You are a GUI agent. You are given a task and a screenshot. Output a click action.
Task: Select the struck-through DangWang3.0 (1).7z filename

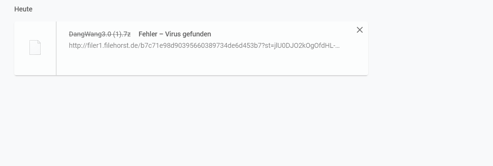click(100, 34)
